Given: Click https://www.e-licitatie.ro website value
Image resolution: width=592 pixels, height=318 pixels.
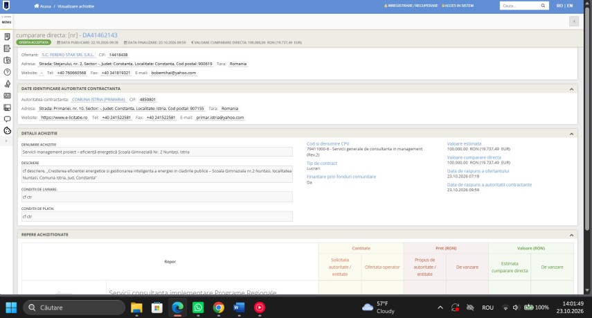Looking at the screenshot, I should pos(64,118).
